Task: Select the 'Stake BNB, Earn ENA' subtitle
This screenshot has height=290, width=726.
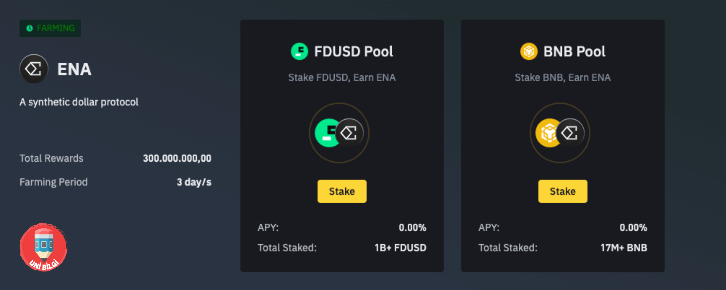Action: point(563,78)
